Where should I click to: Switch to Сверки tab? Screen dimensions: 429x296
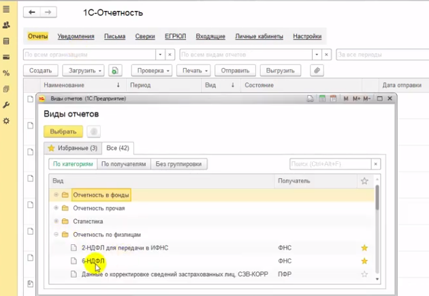pyautogui.click(x=145, y=36)
